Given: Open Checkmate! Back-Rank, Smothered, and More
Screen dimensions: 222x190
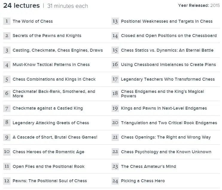Looking at the screenshot, I should pos(54,94).
